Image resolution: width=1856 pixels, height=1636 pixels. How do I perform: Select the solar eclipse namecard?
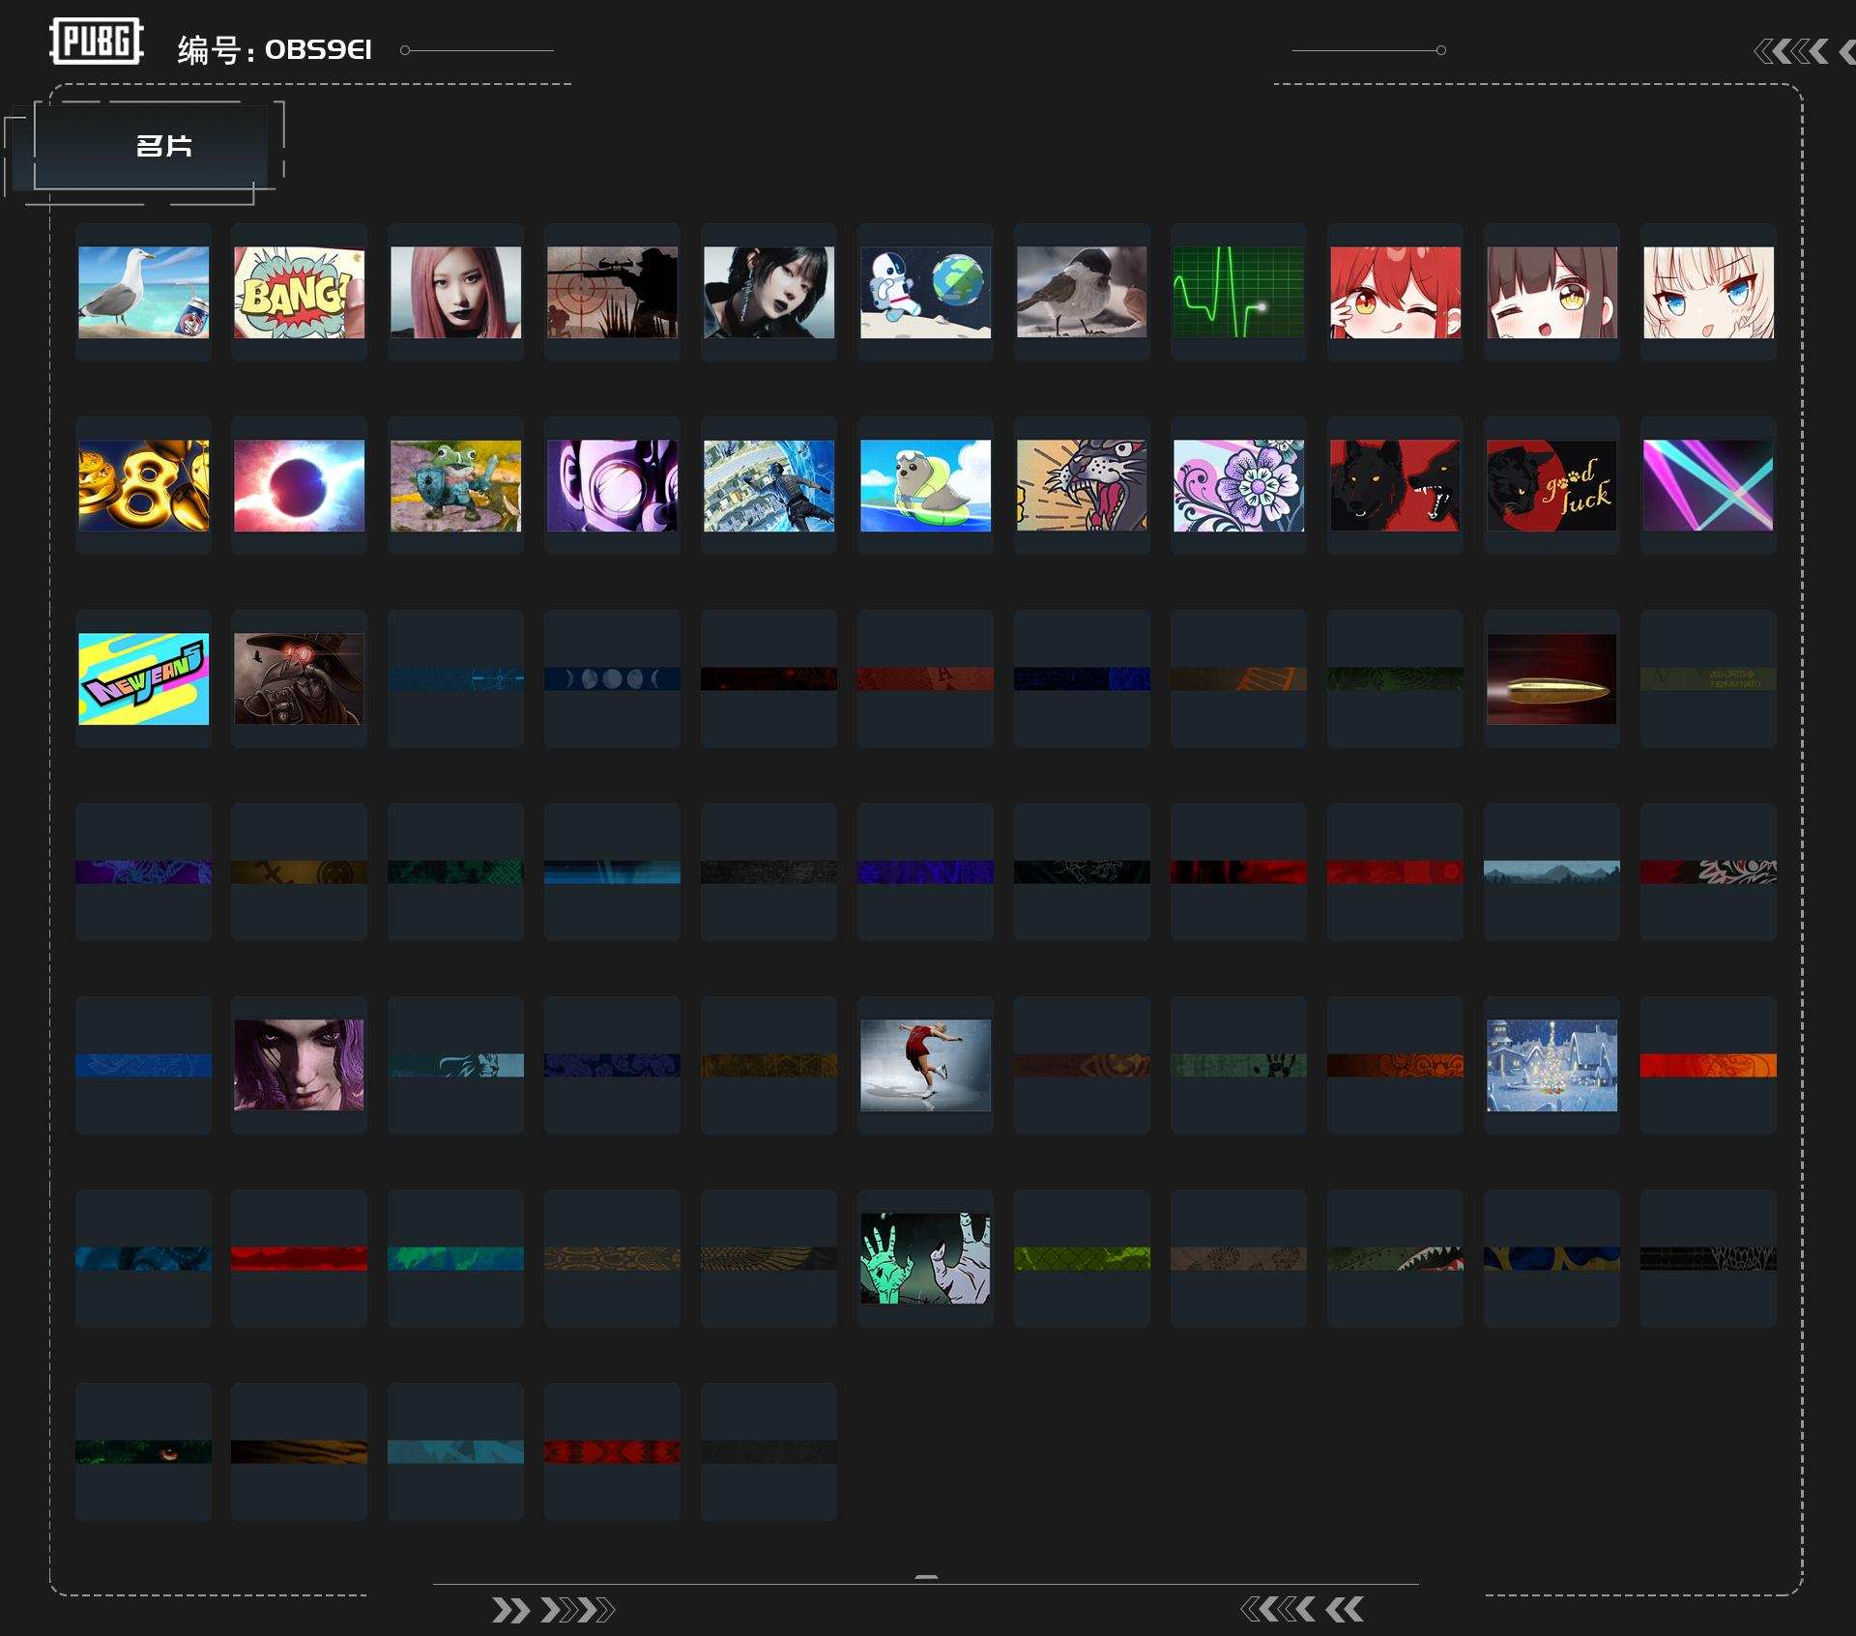(x=299, y=485)
